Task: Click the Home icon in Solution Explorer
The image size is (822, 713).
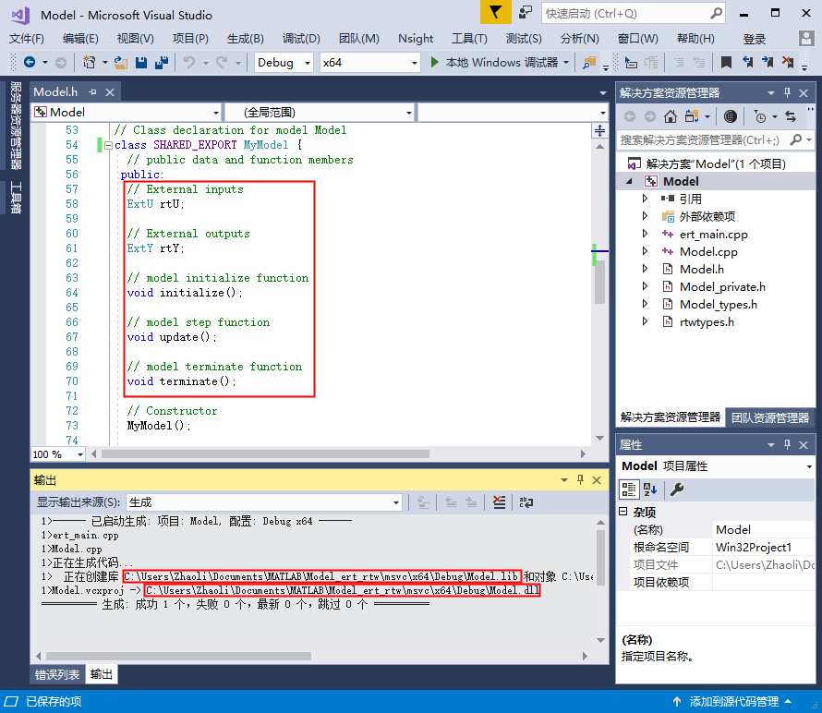Action: point(670,116)
